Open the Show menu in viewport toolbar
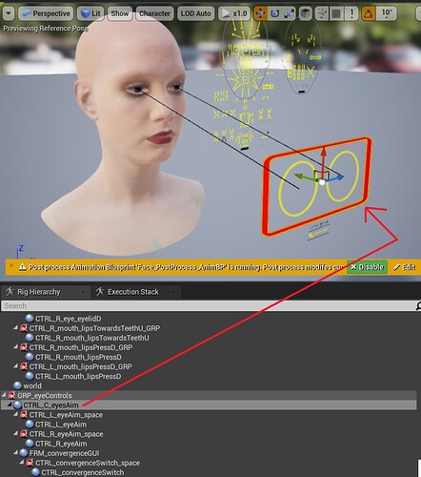The width and height of the screenshot is (421, 477). coord(120,13)
